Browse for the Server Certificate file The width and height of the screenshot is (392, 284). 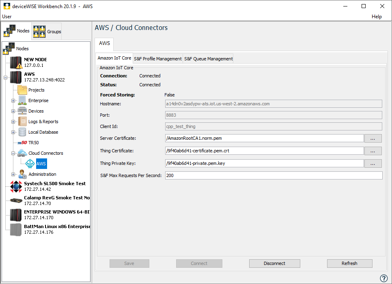373,139
